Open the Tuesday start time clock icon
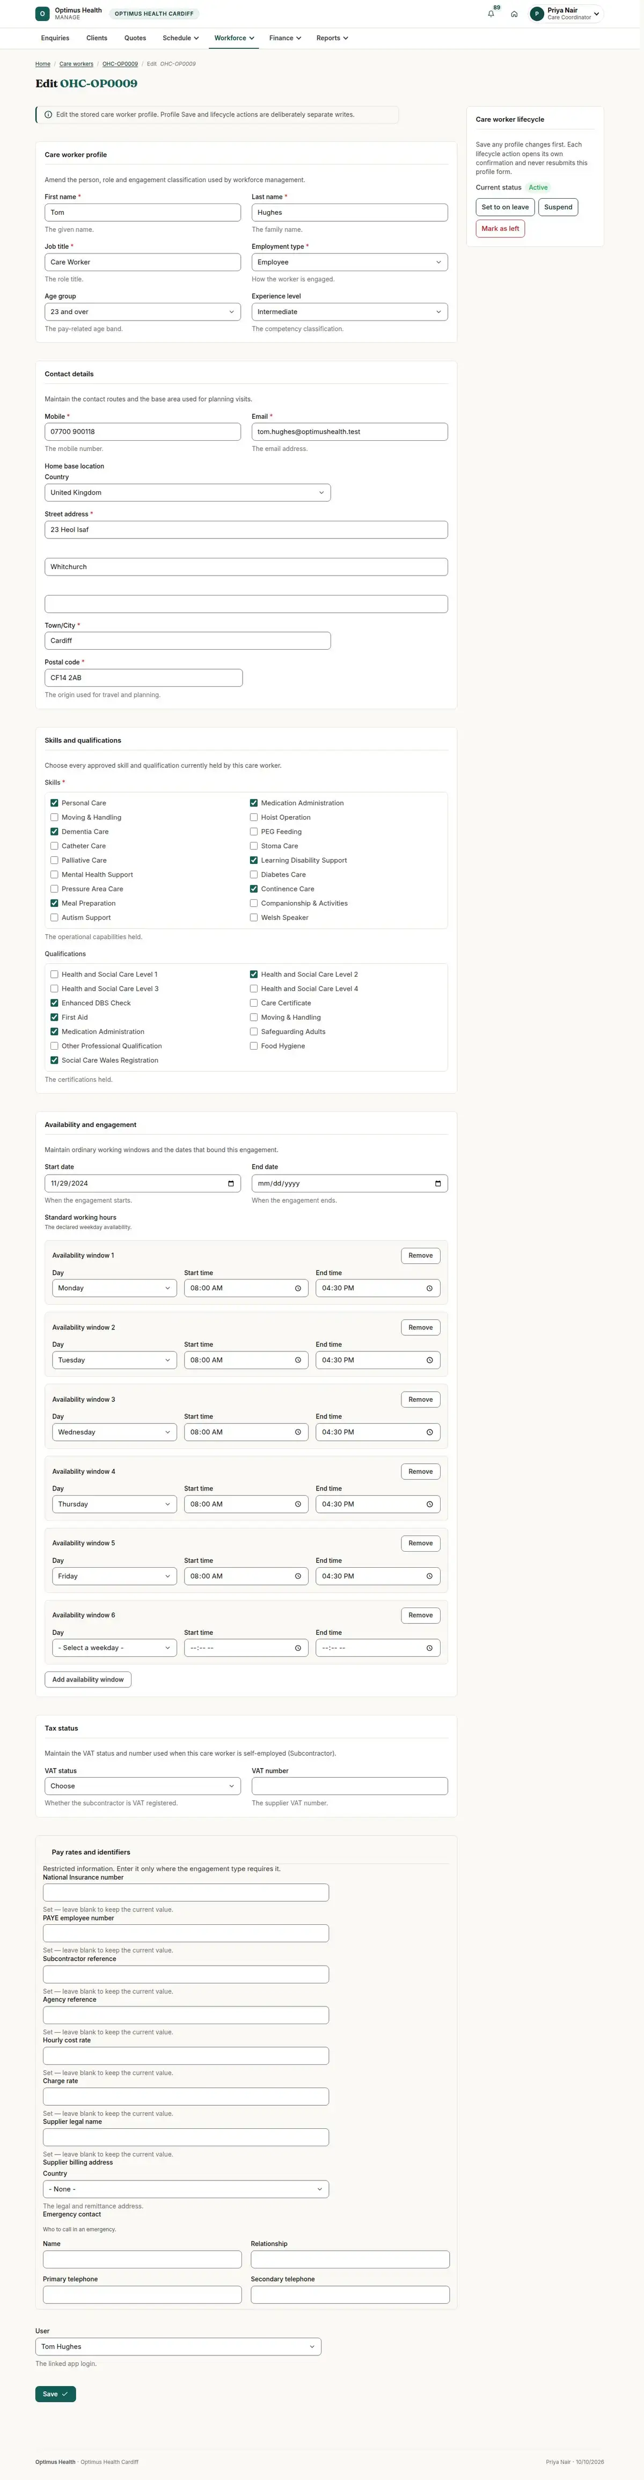The width and height of the screenshot is (644, 2480). click(x=297, y=1361)
